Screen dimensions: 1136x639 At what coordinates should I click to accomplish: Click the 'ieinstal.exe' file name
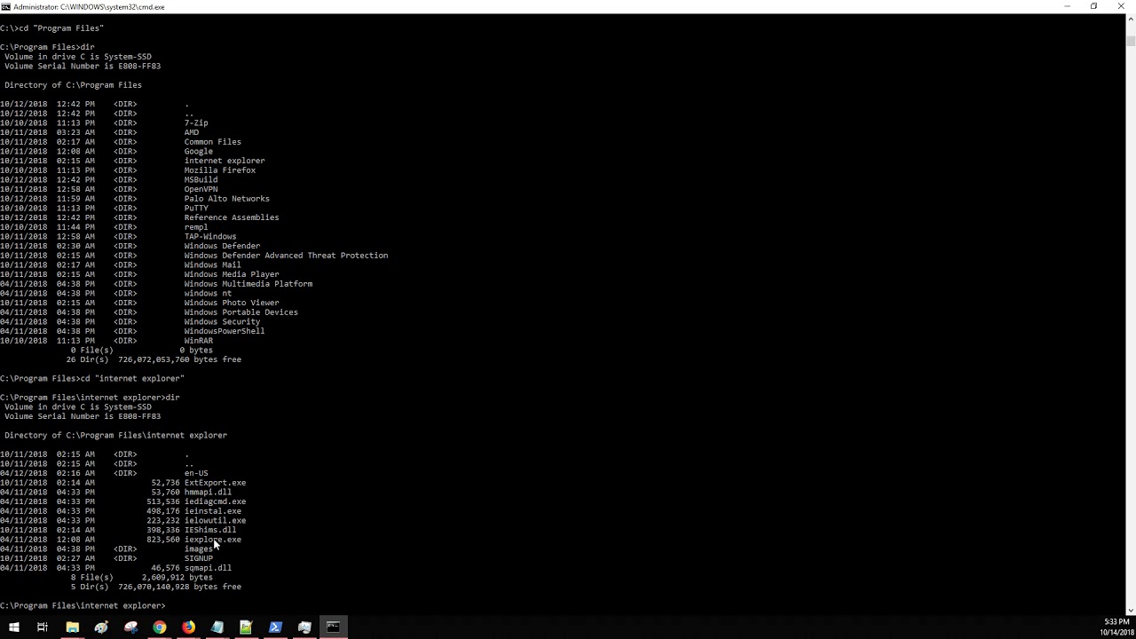point(213,511)
